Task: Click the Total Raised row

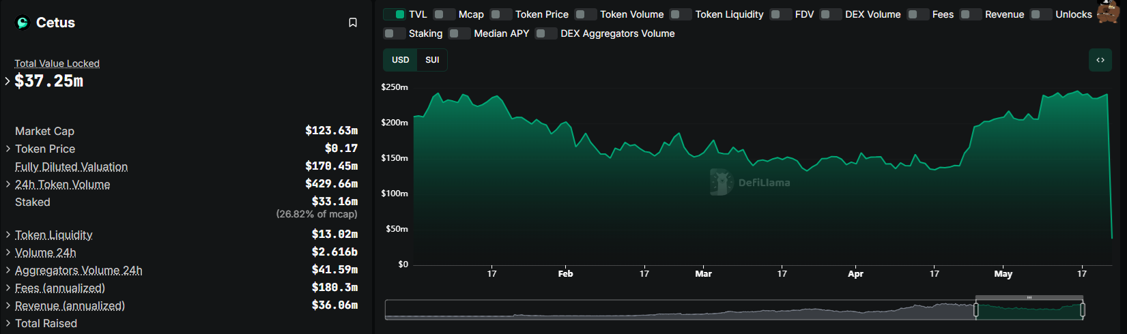Action: point(46,323)
